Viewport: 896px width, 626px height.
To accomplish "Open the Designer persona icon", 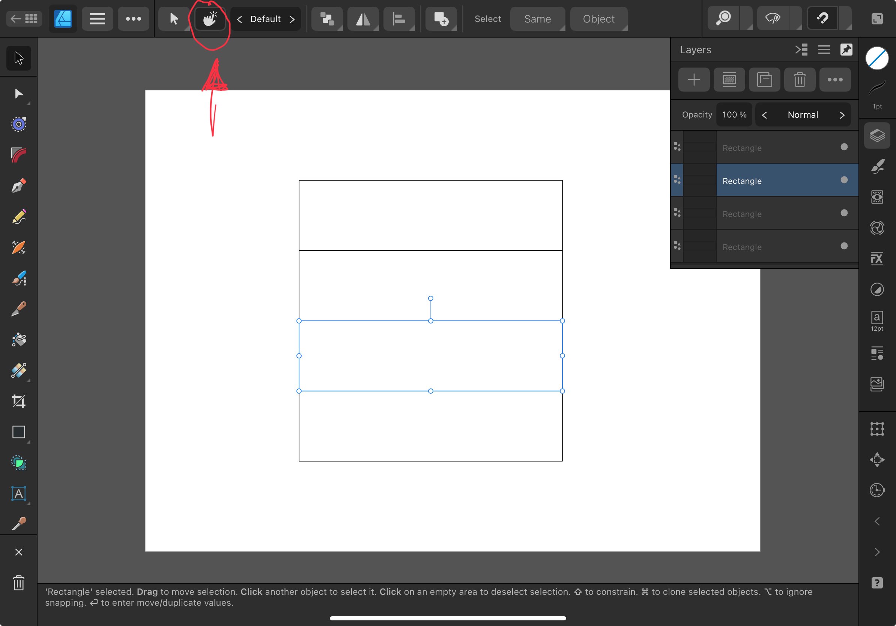I will coord(63,19).
